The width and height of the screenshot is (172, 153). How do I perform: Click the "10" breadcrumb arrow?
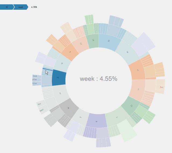pyautogui.click(x=7, y=7)
